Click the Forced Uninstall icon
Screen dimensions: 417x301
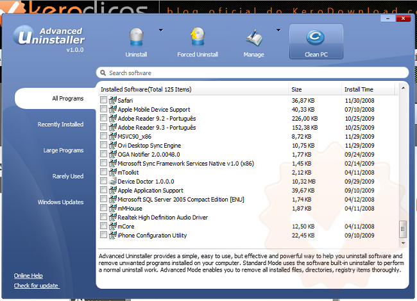point(198,37)
